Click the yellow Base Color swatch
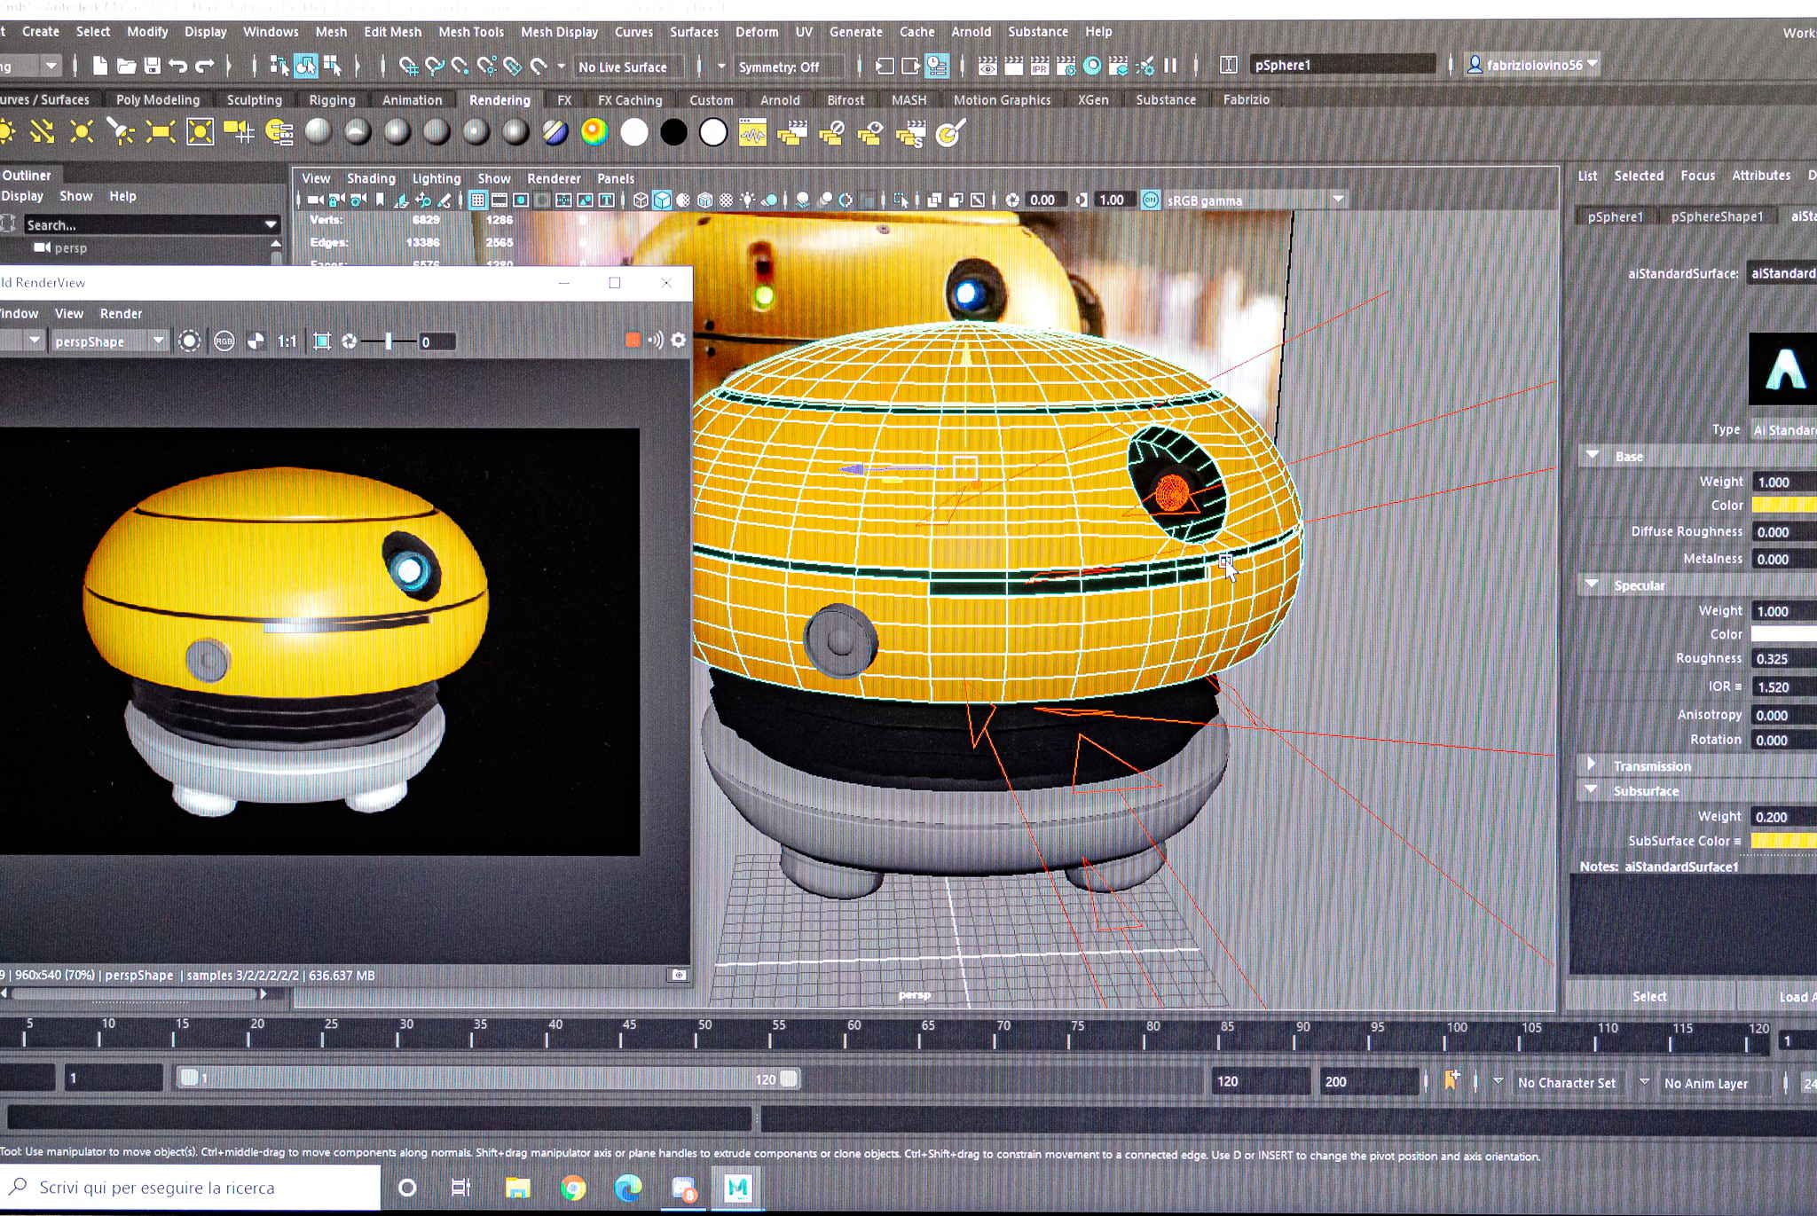 (1783, 506)
